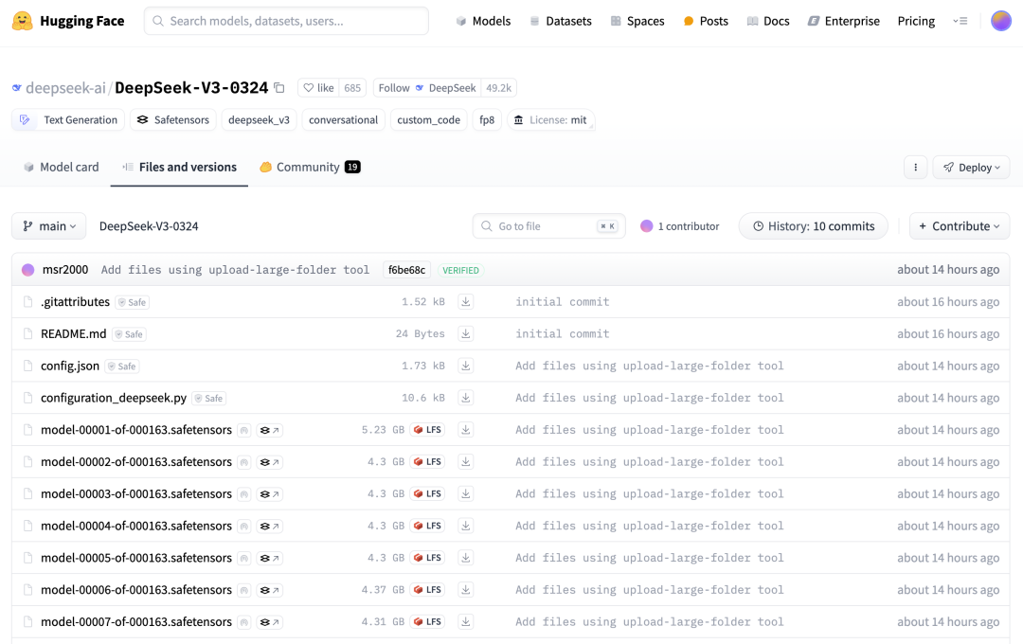Click the pickle scan icon beside model-00005
This screenshot has height=644, width=1023.
tap(244, 558)
